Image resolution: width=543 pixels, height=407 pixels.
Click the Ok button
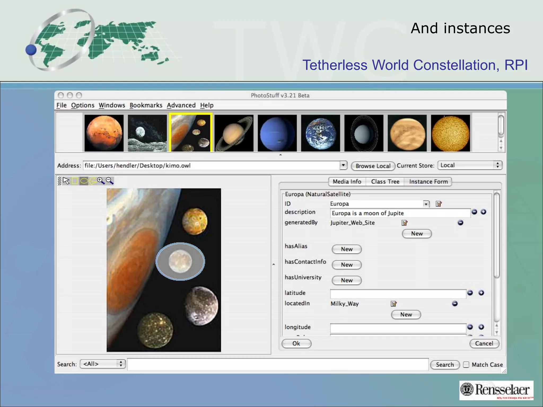[296, 344]
